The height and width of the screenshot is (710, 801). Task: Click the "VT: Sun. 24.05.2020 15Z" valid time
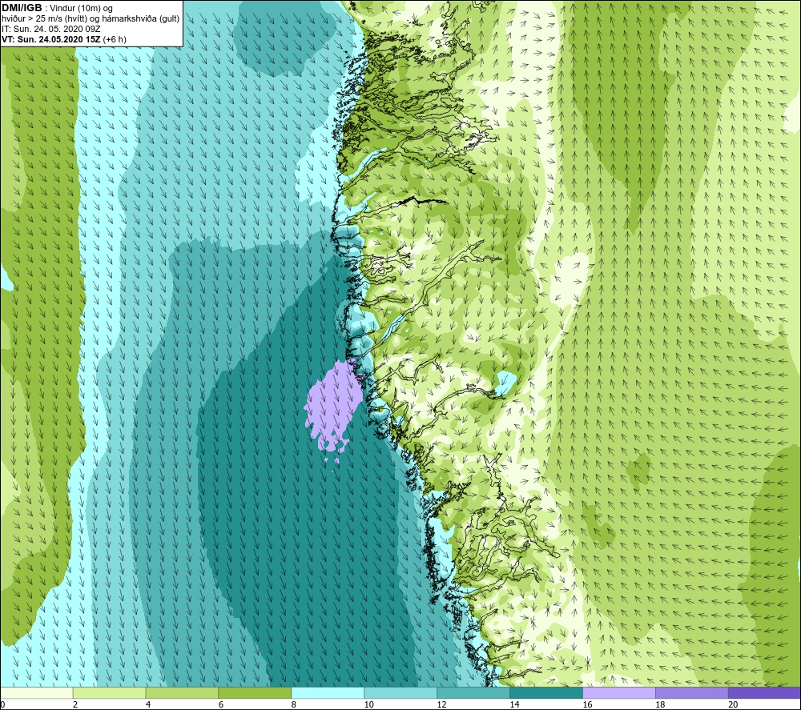click(x=51, y=39)
